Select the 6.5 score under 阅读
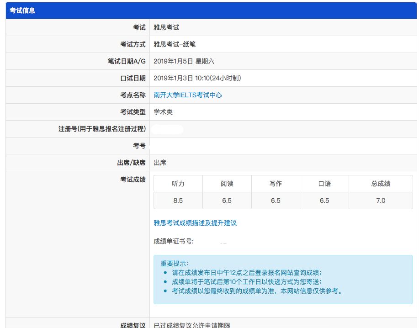 point(227,201)
